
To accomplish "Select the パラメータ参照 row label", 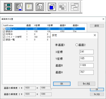I will (x=14, y=37).
